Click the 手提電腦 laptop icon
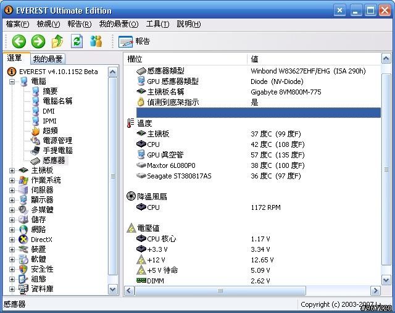The image size is (395, 313). coord(35,151)
